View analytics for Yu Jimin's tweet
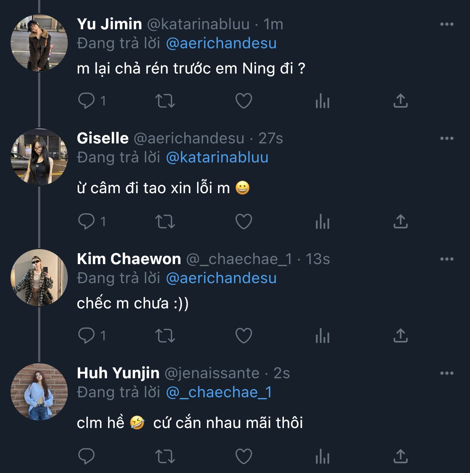470x473 pixels. [322, 101]
